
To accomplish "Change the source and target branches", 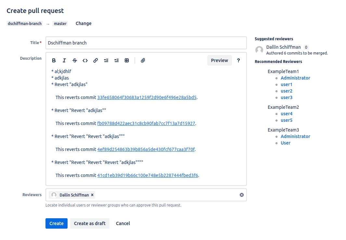I will [83, 23].
